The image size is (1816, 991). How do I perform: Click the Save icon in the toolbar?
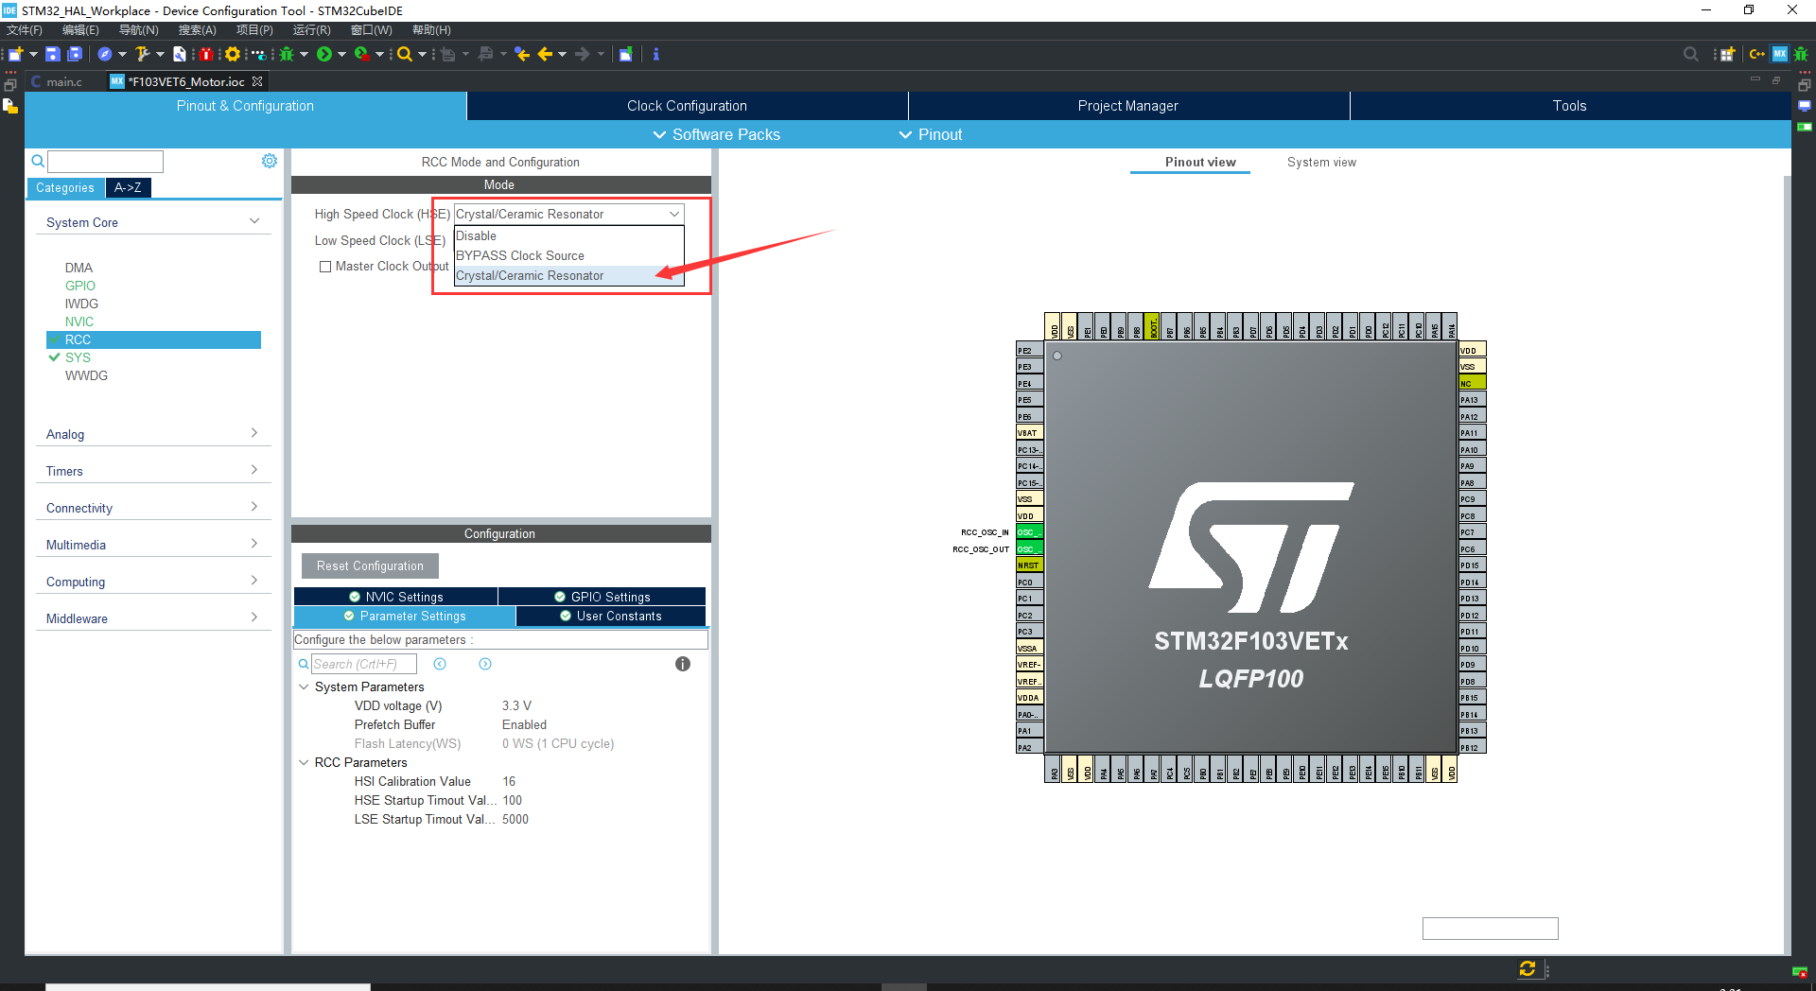click(x=53, y=54)
